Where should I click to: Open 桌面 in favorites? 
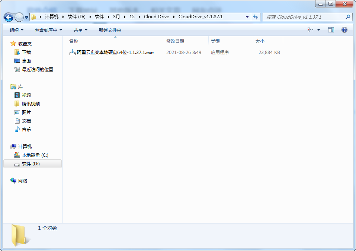(26, 61)
